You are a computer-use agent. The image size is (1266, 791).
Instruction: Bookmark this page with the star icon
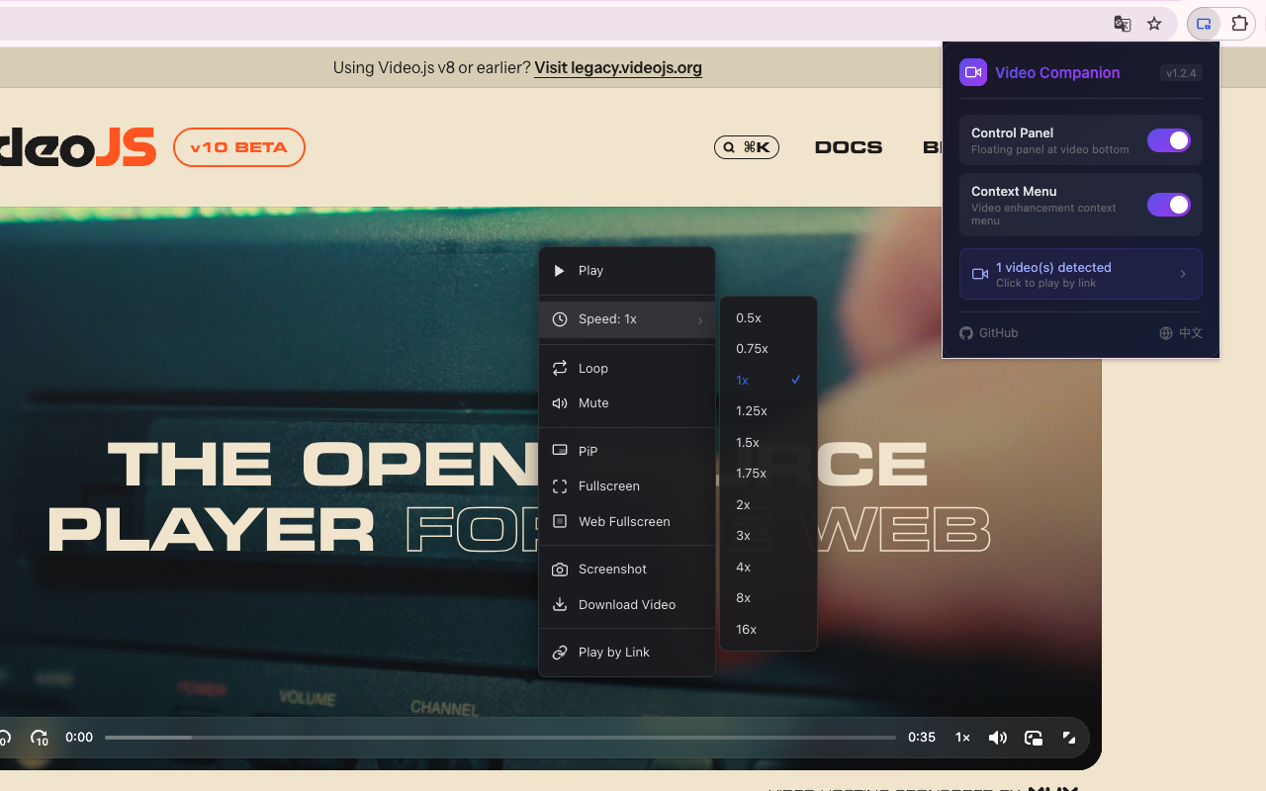coord(1154,24)
